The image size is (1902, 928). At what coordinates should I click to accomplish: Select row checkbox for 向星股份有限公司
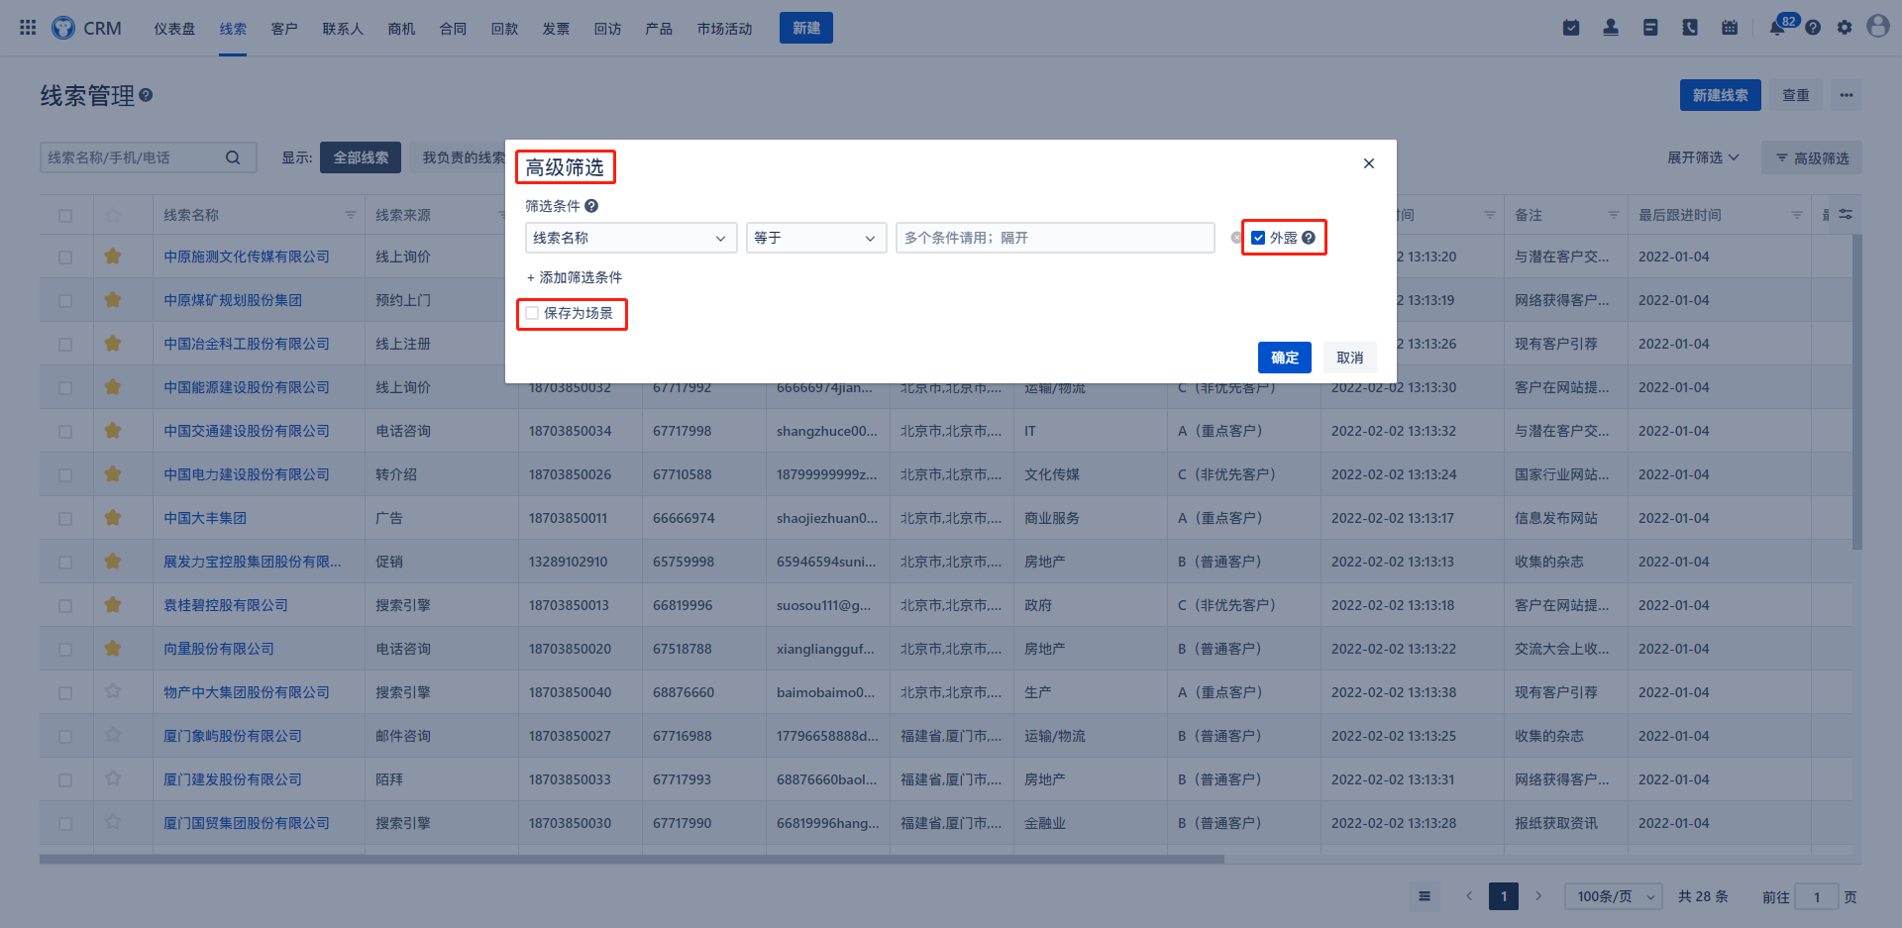point(65,649)
